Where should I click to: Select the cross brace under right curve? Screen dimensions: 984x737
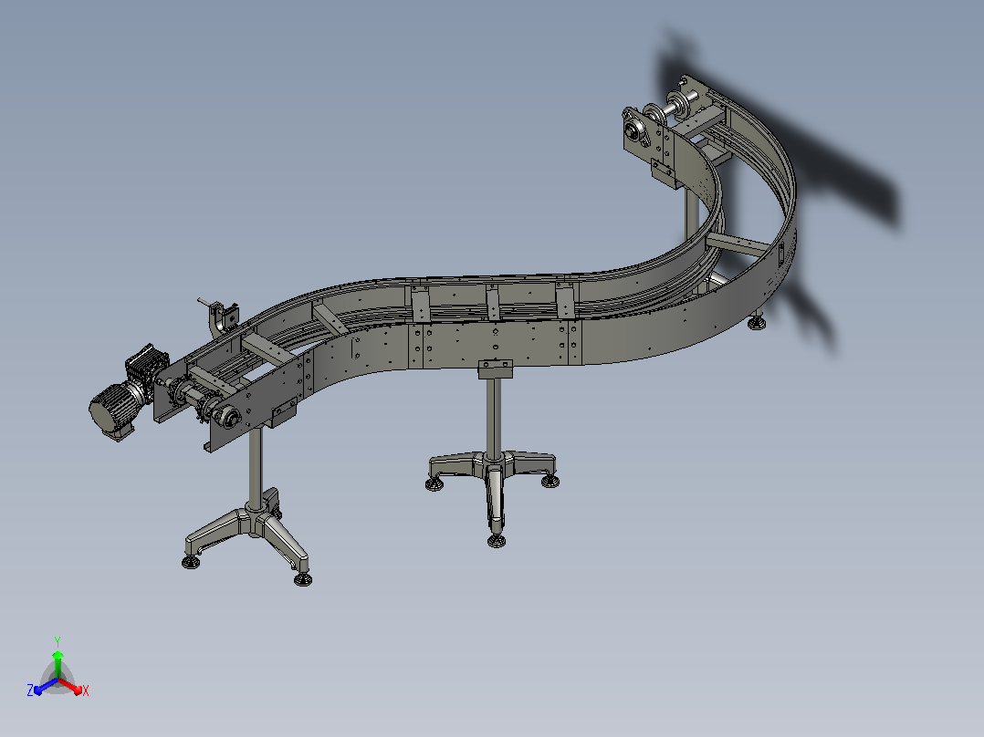click(738, 244)
